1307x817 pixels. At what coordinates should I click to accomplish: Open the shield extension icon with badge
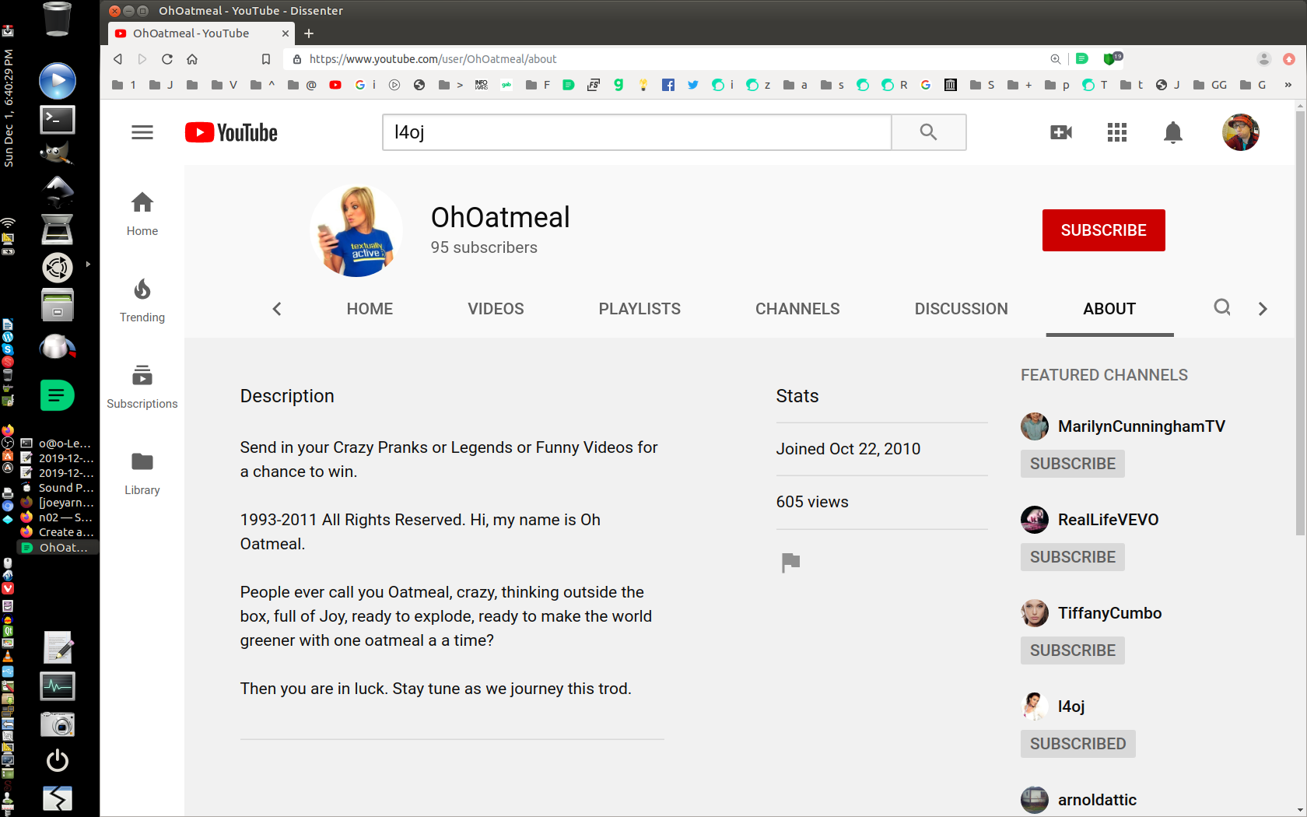(x=1113, y=58)
